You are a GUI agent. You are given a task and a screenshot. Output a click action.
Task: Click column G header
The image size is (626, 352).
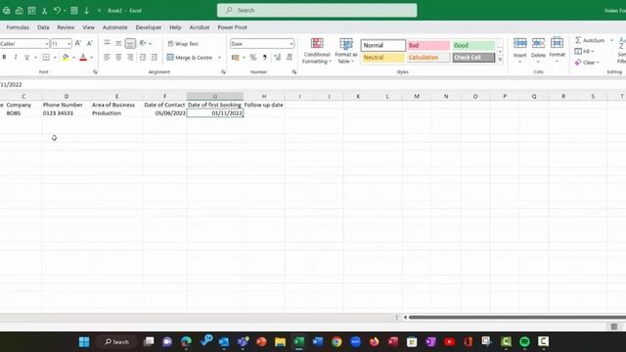[x=215, y=96]
